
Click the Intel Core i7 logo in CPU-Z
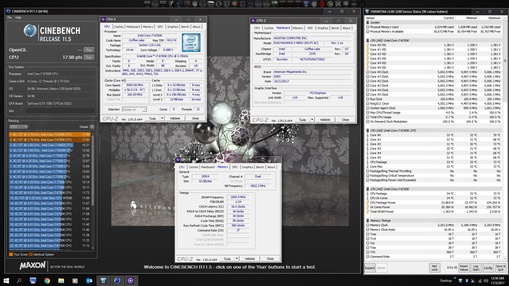(x=191, y=43)
